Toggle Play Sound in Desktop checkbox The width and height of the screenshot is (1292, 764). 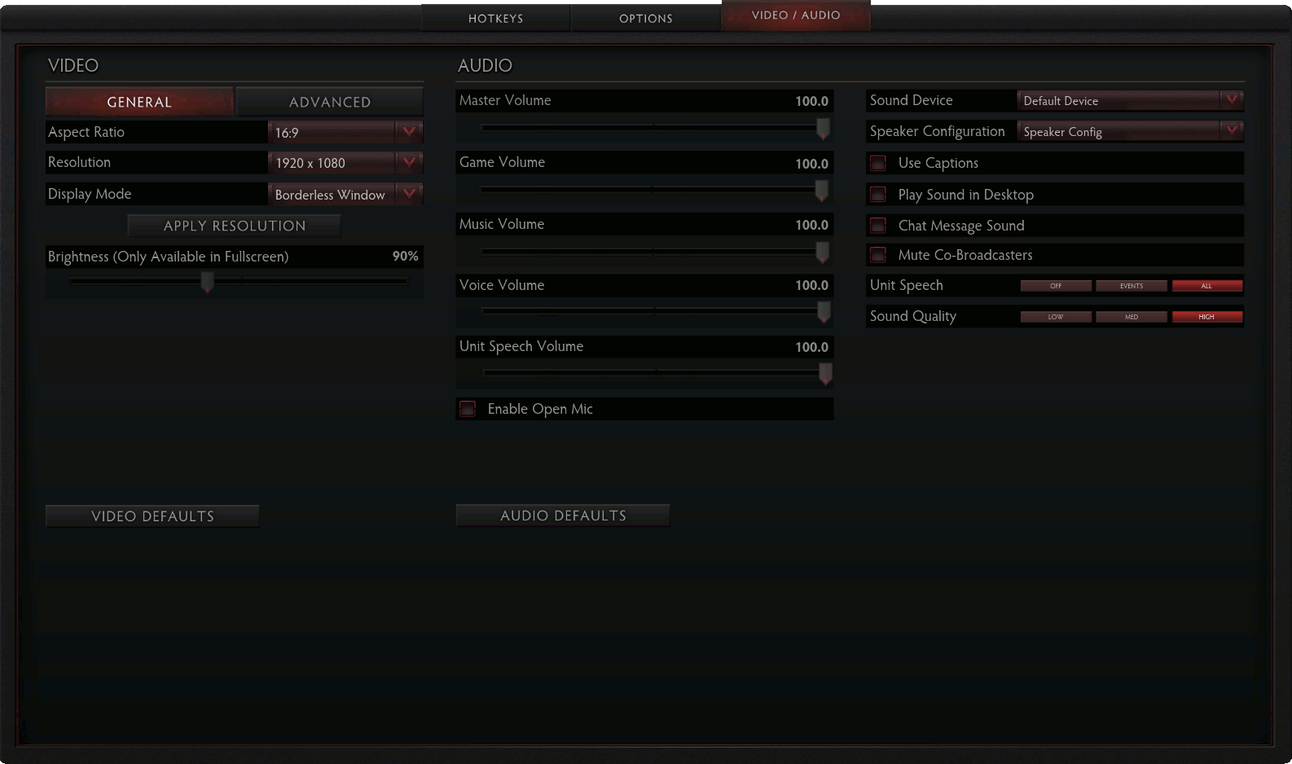point(878,194)
